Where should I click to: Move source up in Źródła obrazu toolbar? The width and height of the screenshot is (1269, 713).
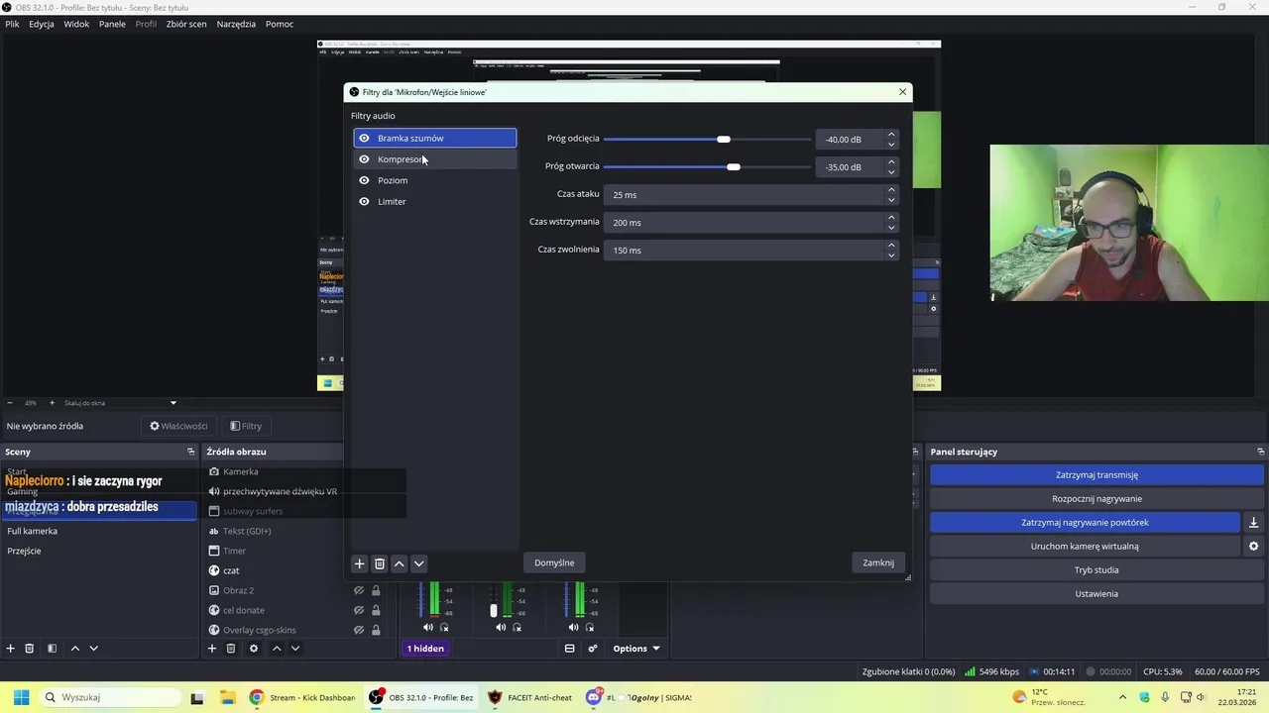[277, 649]
